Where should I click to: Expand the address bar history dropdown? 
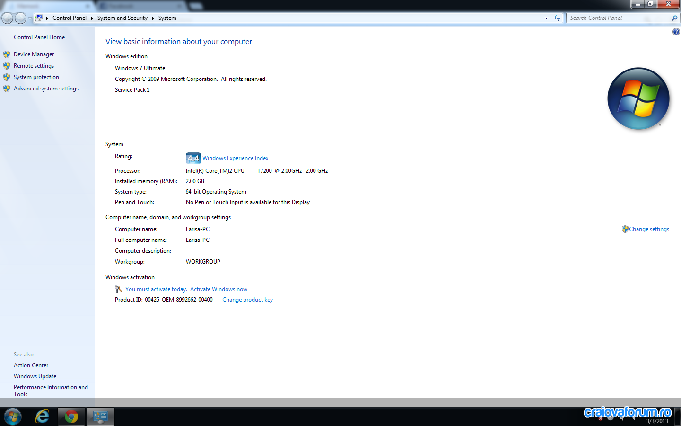[x=546, y=18]
